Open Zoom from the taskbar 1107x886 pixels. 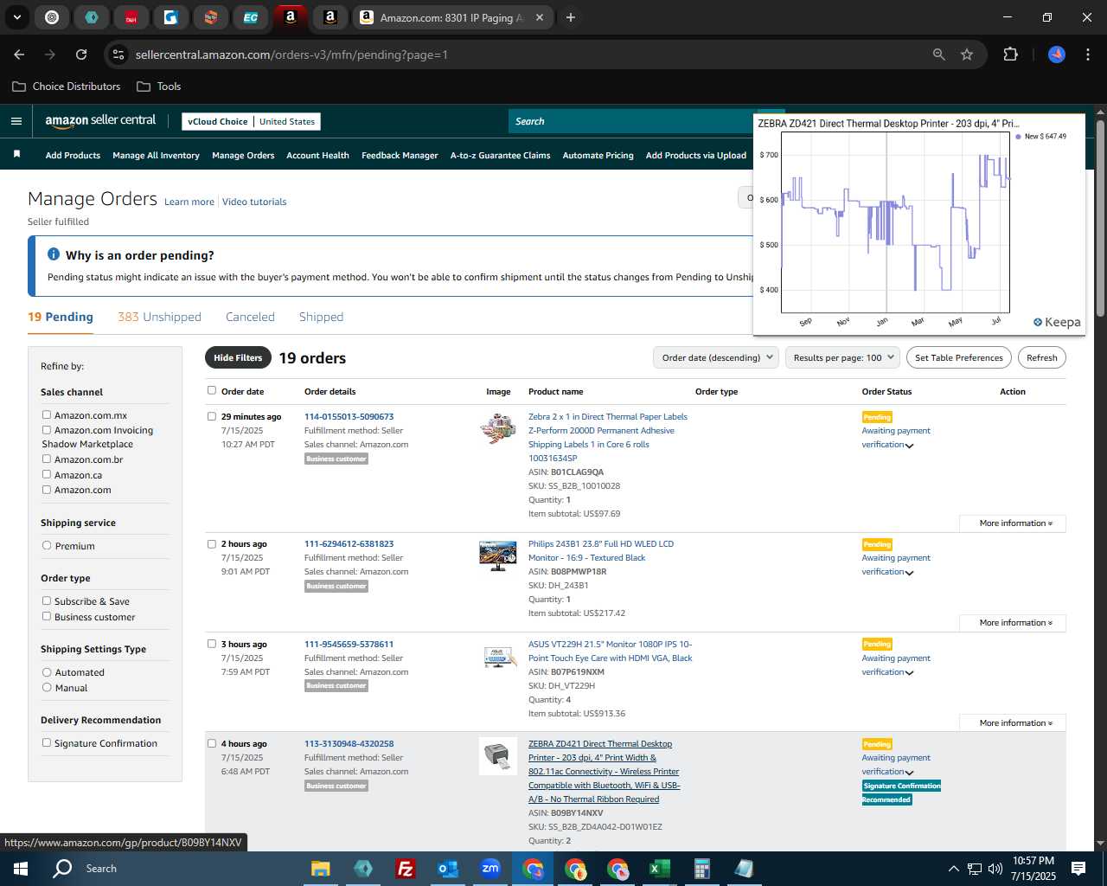pos(490,869)
